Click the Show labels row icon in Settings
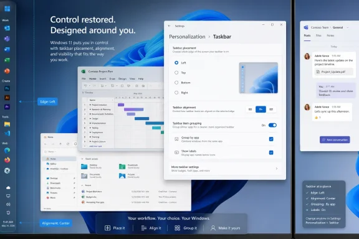Screen dimensions: 359x239 (176, 152)
